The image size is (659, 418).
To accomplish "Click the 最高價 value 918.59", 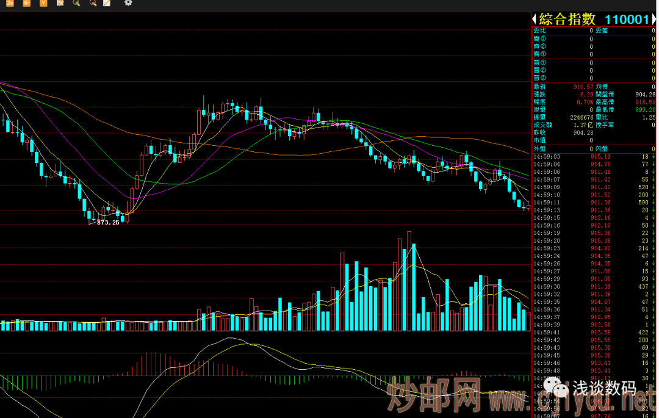I will [645, 102].
